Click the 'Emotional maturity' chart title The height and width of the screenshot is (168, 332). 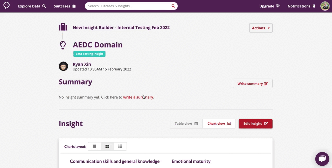point(191,161)
